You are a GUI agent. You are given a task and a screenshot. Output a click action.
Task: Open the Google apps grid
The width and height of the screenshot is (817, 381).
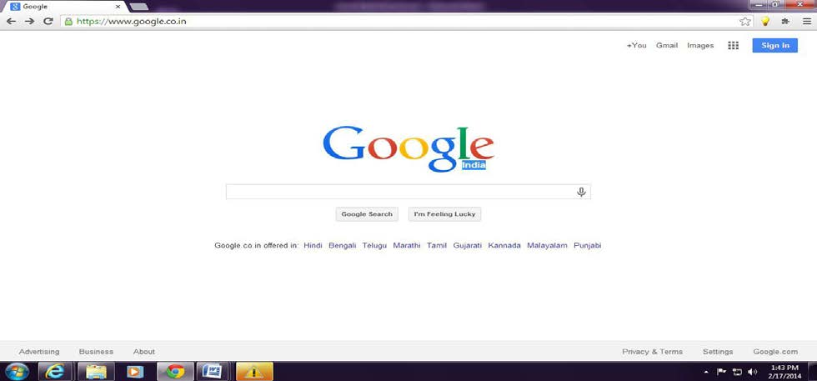point(733,45)
